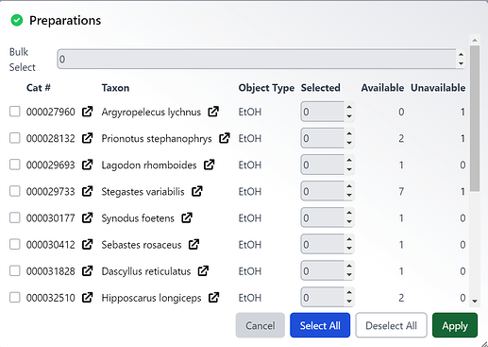Increase Bulk Select value with up arrow

[461, 55]
